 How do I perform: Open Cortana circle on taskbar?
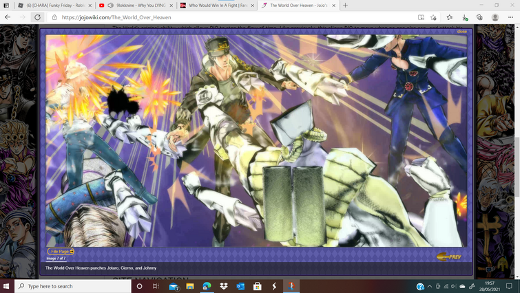click(139, 286)
